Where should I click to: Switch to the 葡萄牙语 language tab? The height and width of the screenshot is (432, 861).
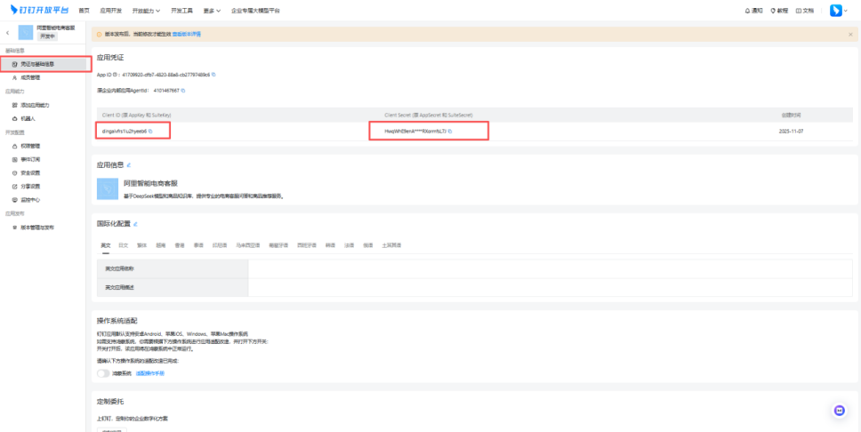(278, 245)
